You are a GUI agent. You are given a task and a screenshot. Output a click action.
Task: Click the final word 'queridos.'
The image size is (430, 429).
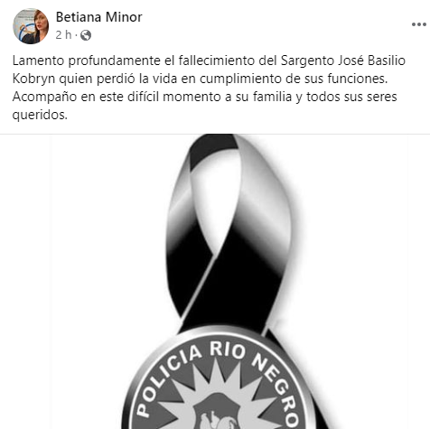40,115
